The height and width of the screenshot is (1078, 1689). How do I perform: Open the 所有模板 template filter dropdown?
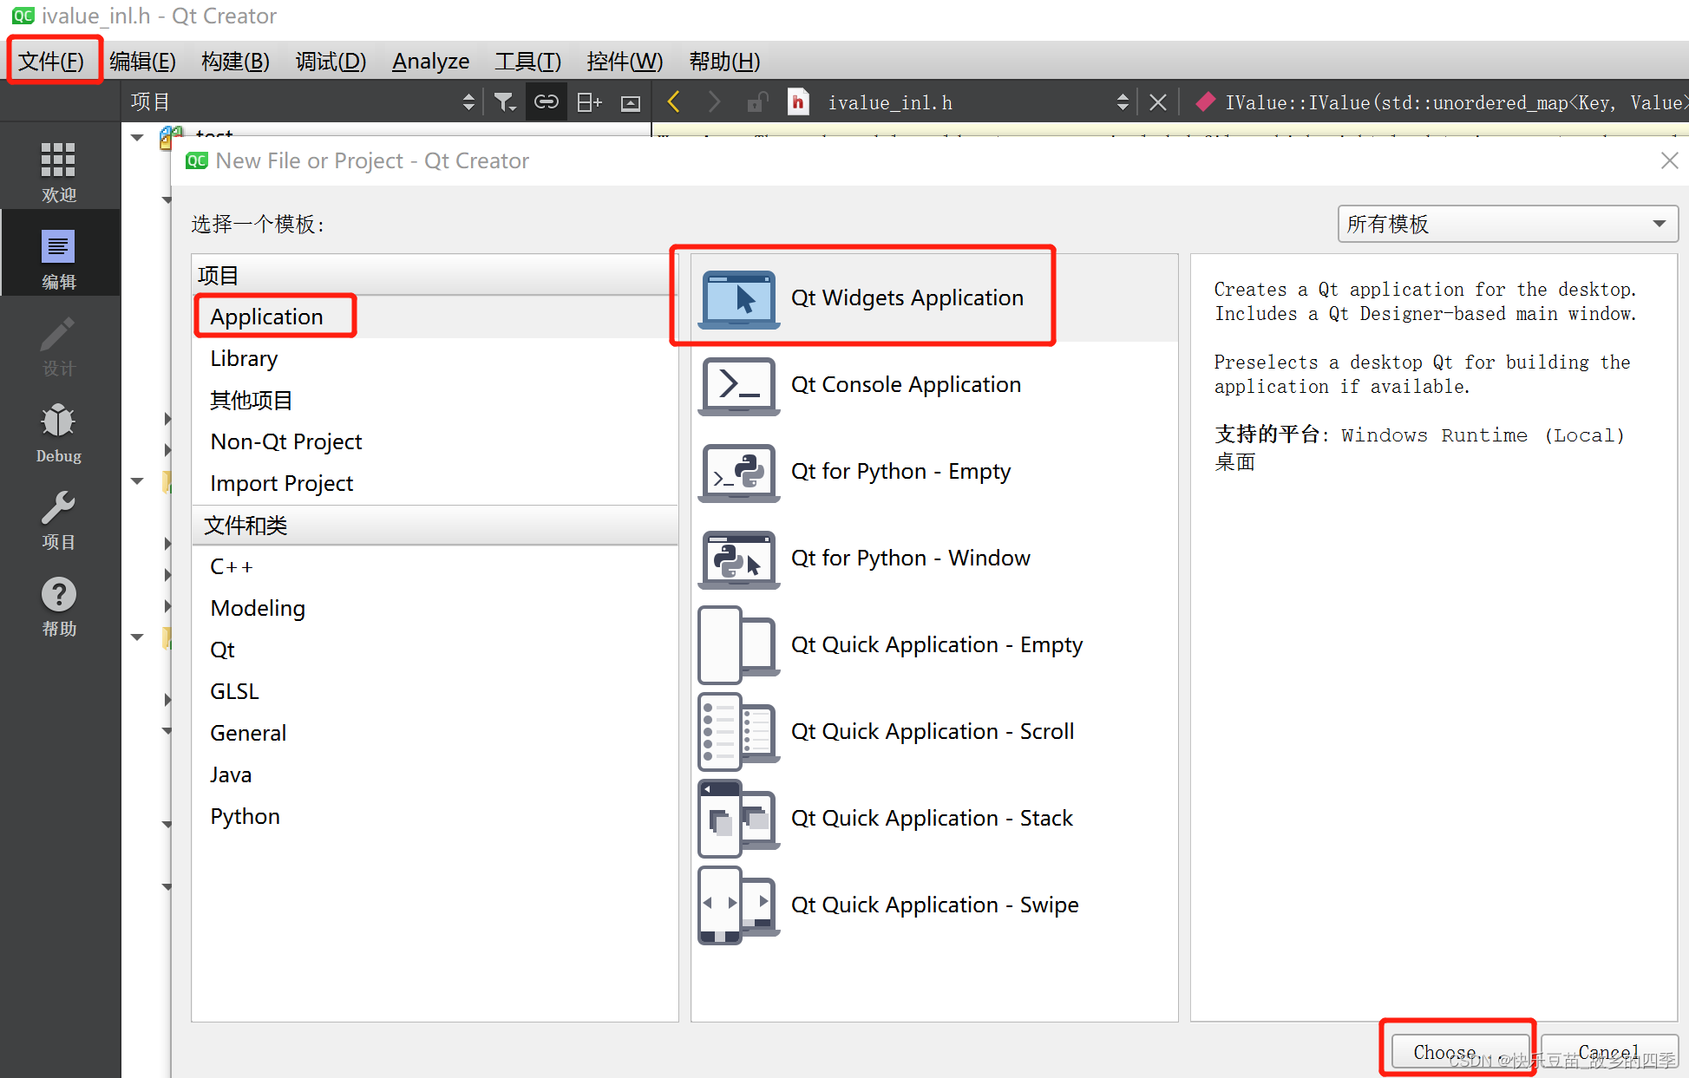coord(1508,224)
